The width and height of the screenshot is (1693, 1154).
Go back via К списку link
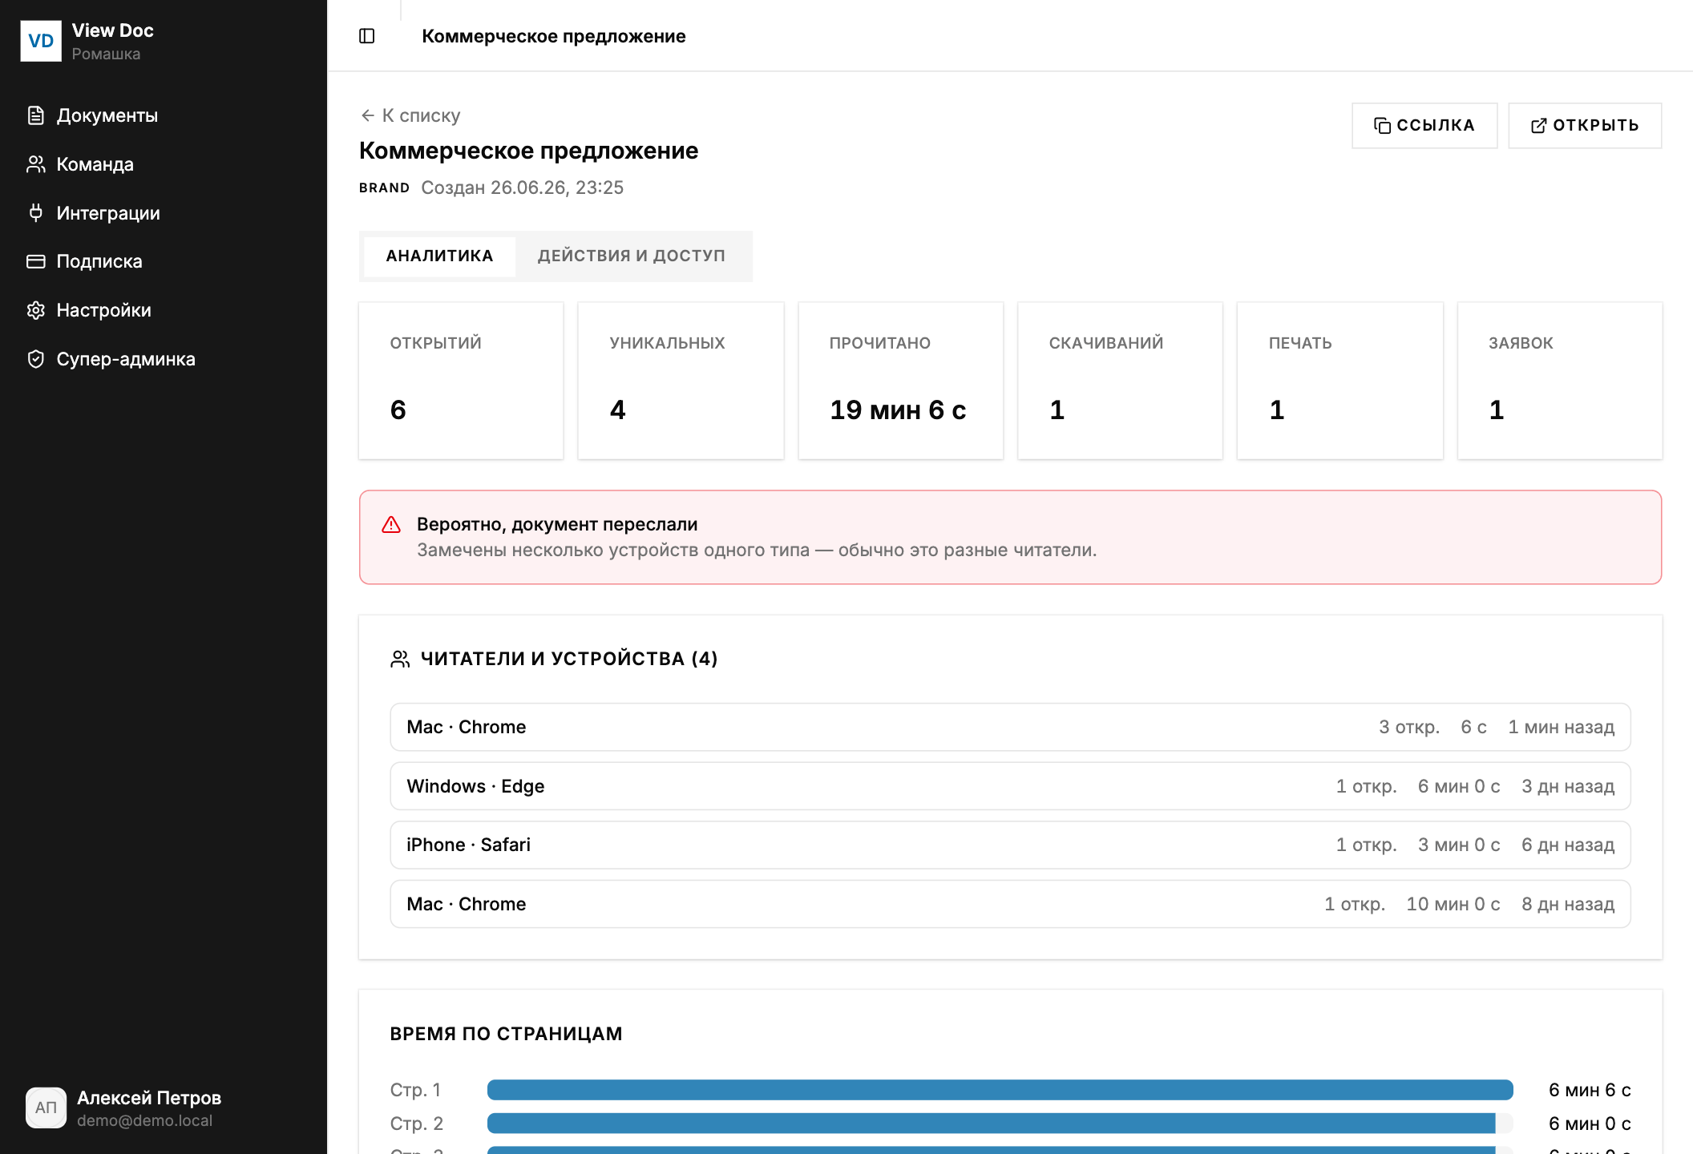pos(410,115)
